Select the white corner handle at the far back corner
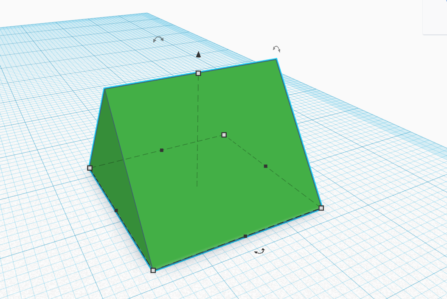Screen dimensions: 447x299 [x=224, y=135]
